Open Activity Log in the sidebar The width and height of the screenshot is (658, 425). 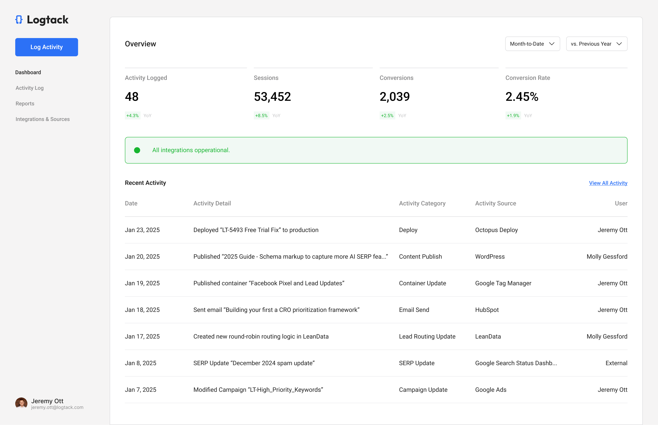pyautogui.click(x=29, y=88)
